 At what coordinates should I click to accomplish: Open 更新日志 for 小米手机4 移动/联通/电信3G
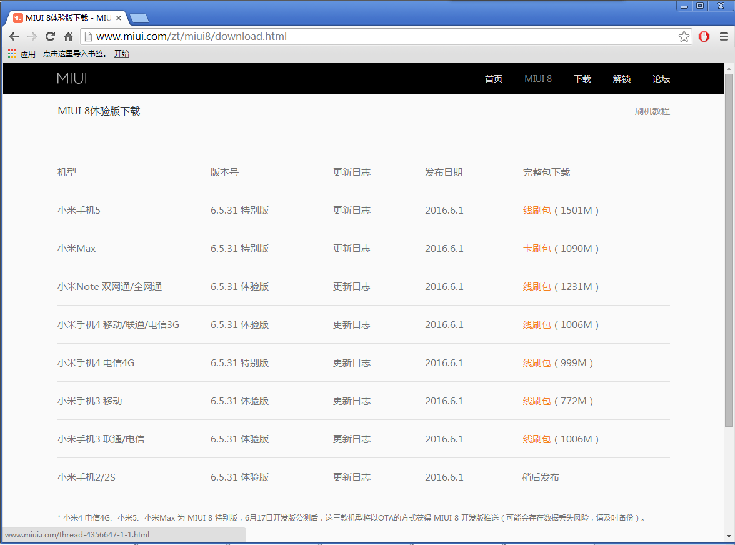[351, 325]
